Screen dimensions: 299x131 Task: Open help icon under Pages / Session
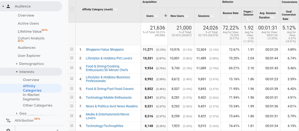click(248, 19)
